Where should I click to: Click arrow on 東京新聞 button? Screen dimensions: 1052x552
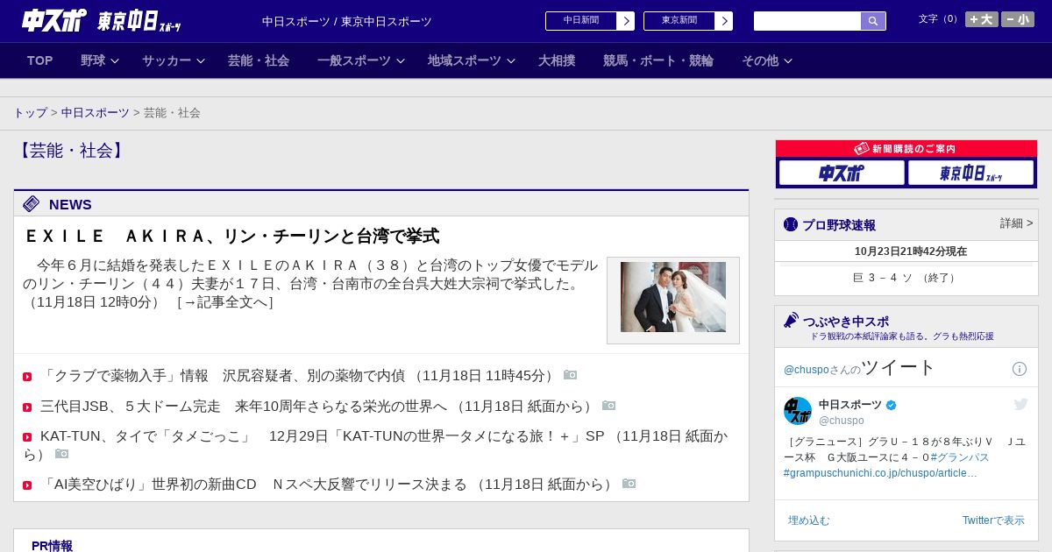(724, 21)
